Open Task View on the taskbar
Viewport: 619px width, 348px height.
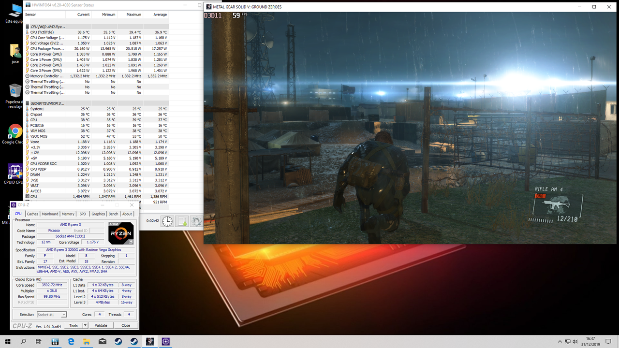click(39, 341)
